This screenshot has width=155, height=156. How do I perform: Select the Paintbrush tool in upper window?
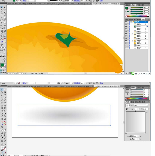point(2,18)
